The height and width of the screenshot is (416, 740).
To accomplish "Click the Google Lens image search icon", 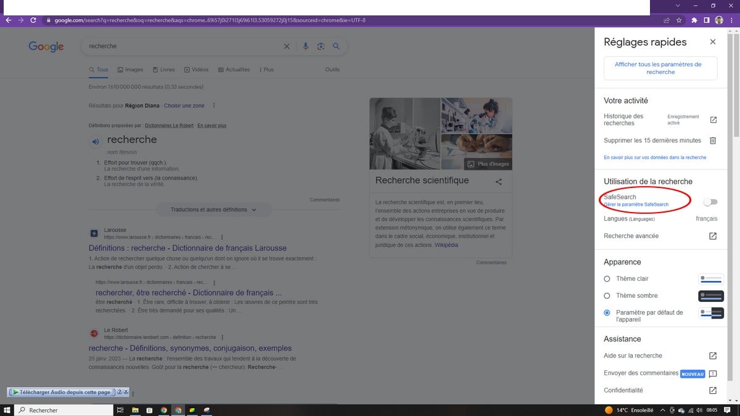I will 321,46.
